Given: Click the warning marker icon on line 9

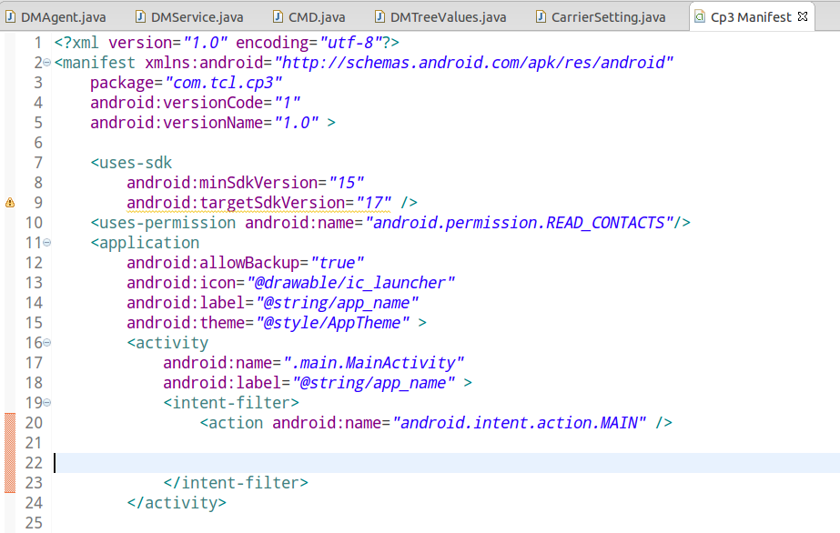Looking at the screenshot, I should (x=10, y=203).
